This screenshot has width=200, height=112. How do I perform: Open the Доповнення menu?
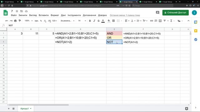click(x=89, y=15)
